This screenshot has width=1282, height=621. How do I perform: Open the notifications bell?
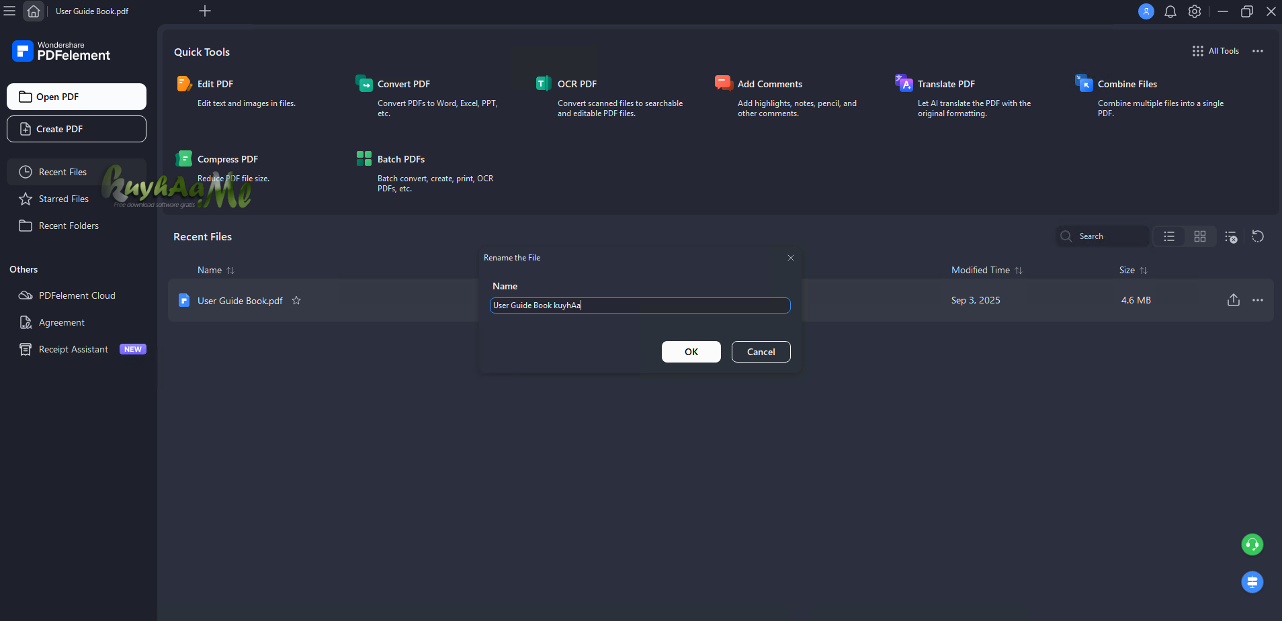point(1170,11)
